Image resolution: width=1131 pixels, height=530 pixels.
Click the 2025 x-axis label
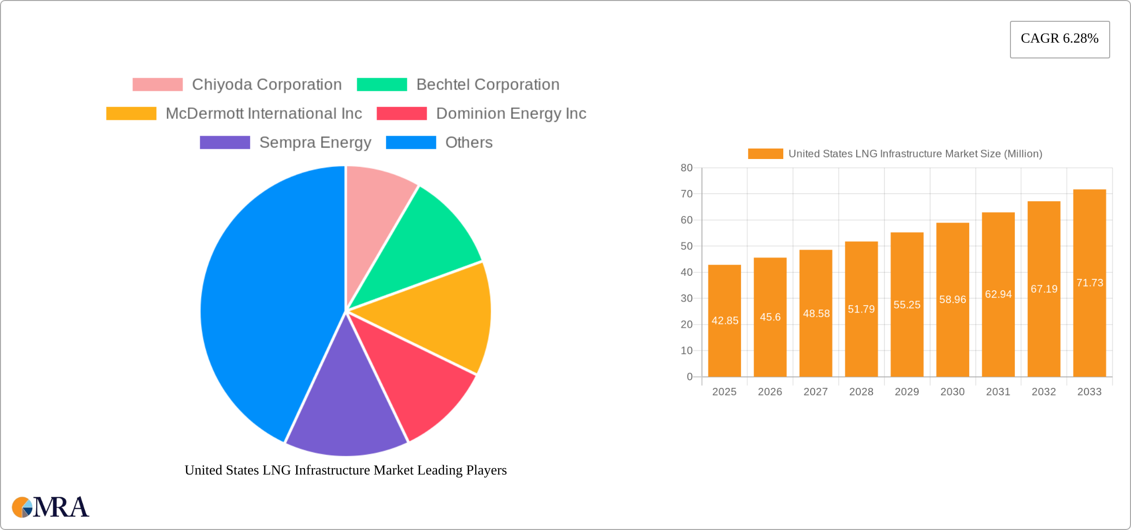click(x=725, y=392)
